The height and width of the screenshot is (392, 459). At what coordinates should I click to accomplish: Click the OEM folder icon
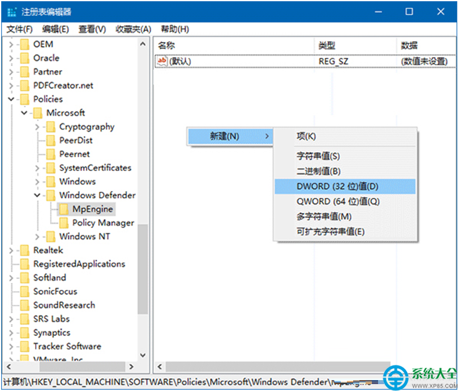pyautogui.click(x=24, y=45)
